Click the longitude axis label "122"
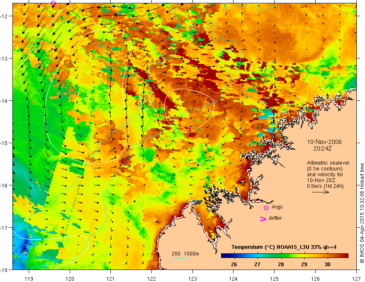The height and width of the screenshot is (282, 365). tap(151, 279)
